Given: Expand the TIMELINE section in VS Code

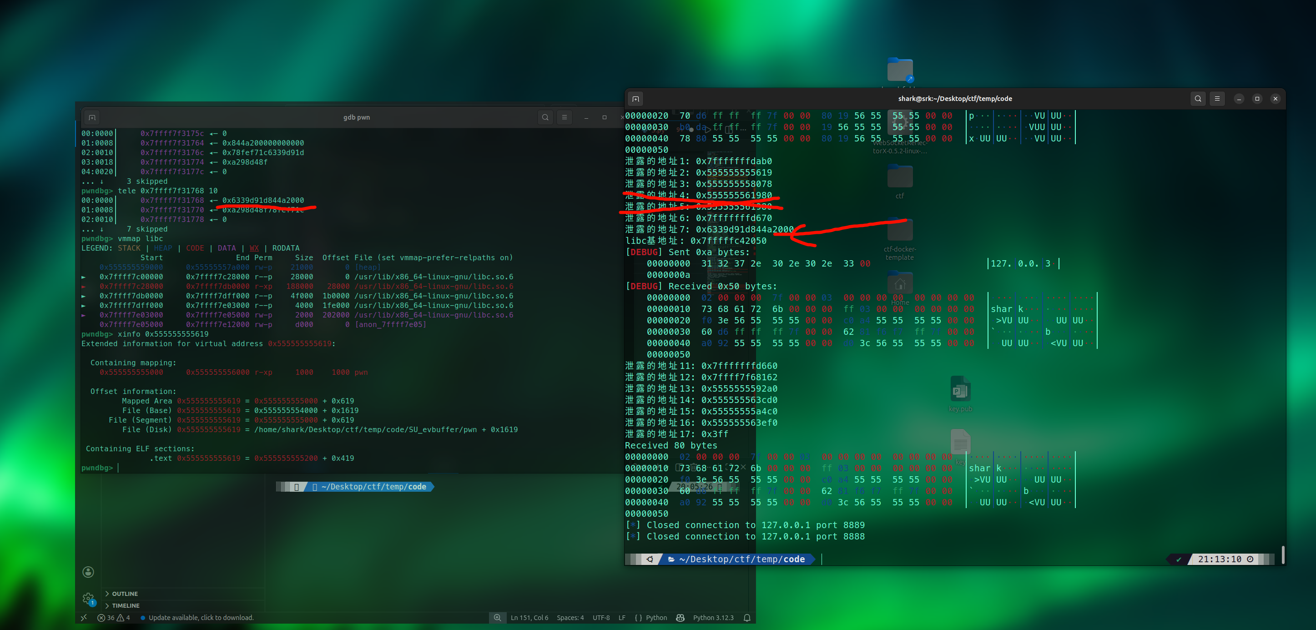Looking at the screenshot, I should (x=126, y=605).
